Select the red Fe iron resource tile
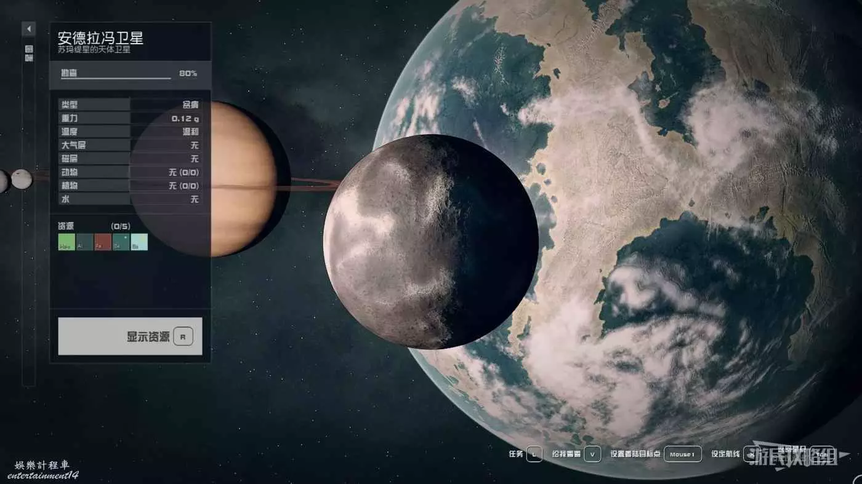862x484 pixels. pos(102,242)
